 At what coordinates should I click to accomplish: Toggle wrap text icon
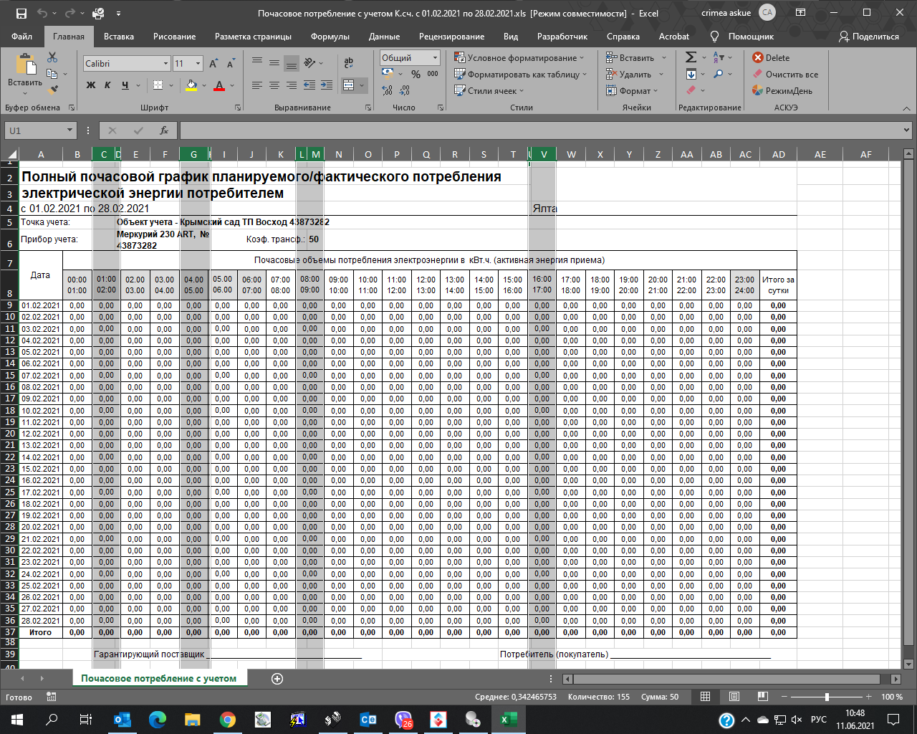tap(349, 63)
